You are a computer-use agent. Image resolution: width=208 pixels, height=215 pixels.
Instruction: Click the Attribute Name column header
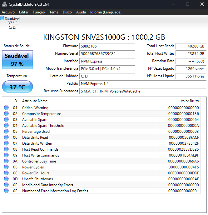point(88,101)
